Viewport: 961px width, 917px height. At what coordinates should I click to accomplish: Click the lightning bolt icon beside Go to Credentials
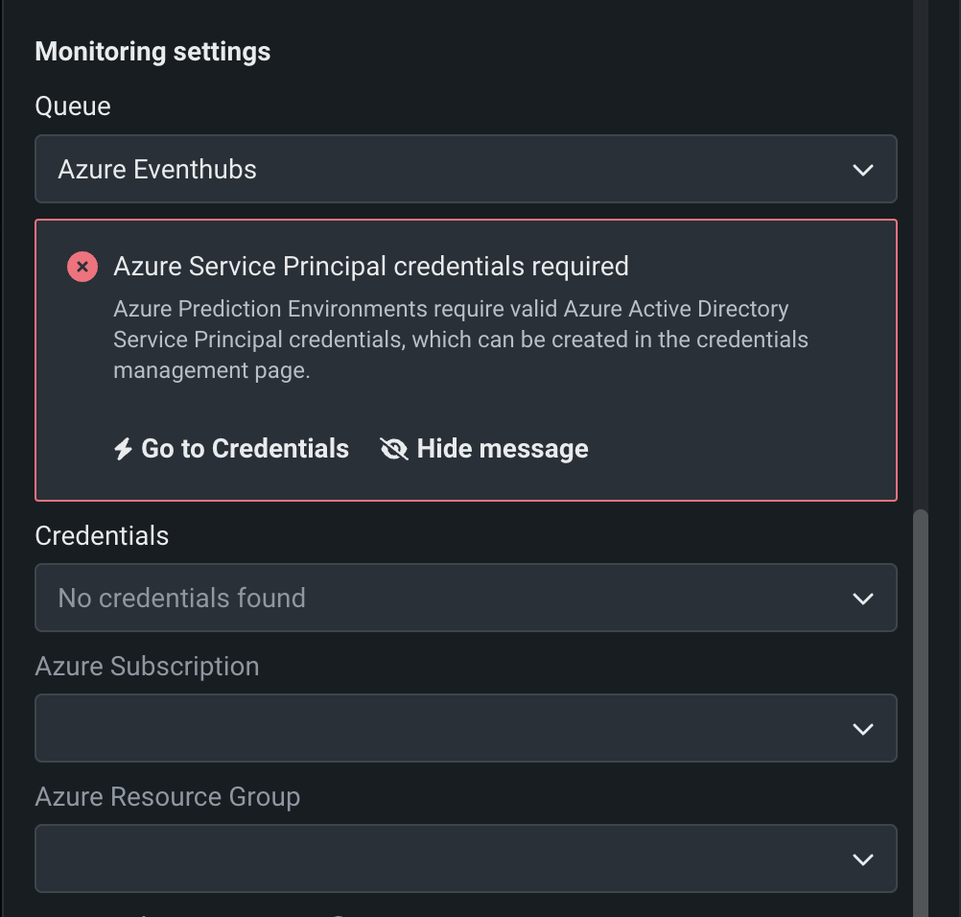pyautogui.click(x=123, y=449)
